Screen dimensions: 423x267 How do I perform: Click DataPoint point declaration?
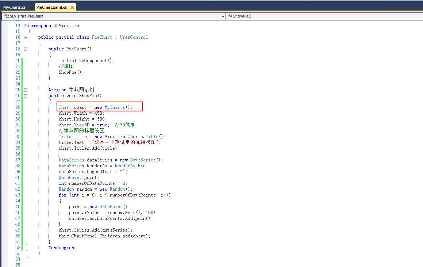79,178
